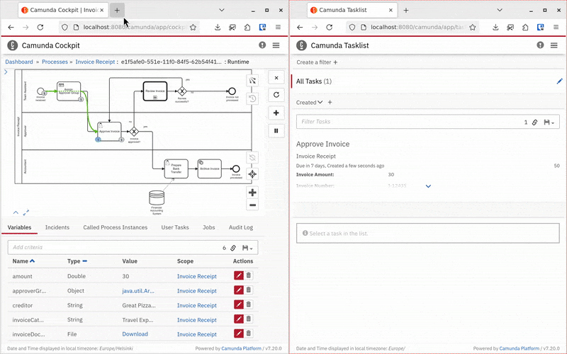Open the Audit Log tab

241,227
